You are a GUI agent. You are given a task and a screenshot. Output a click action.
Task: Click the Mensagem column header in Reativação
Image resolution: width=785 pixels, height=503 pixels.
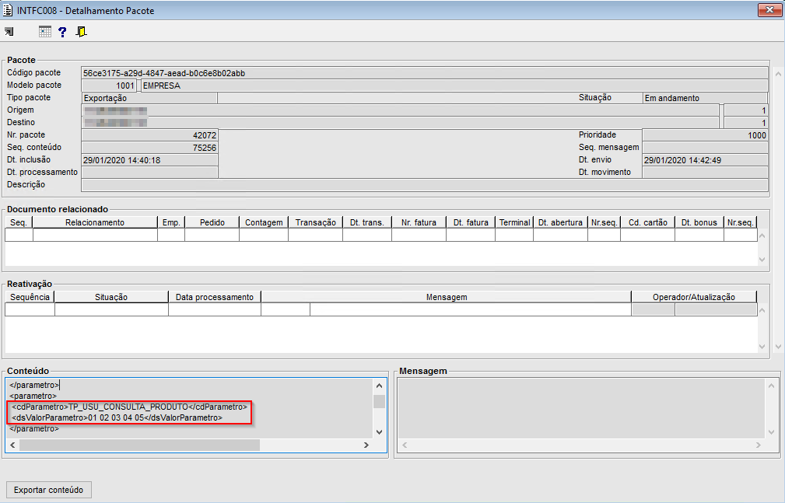coord(446,297)
